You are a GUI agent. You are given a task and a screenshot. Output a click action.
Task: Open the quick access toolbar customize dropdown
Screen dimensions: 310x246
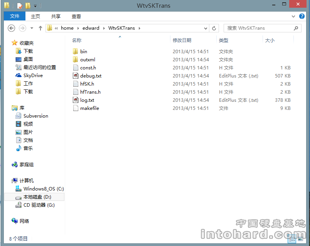coord(35,6)
